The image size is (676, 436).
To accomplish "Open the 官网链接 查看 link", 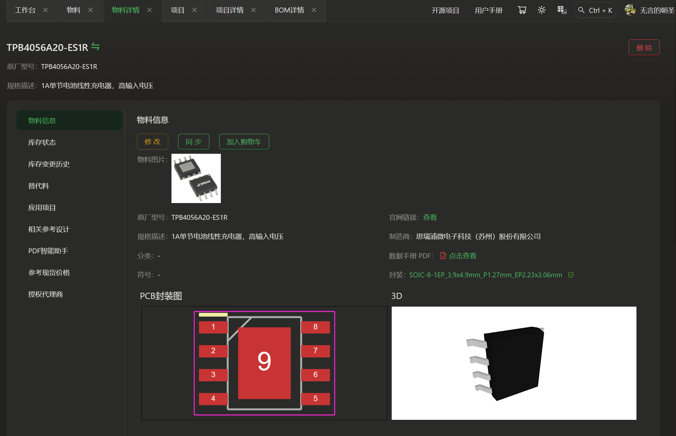I will click(430, 217).
